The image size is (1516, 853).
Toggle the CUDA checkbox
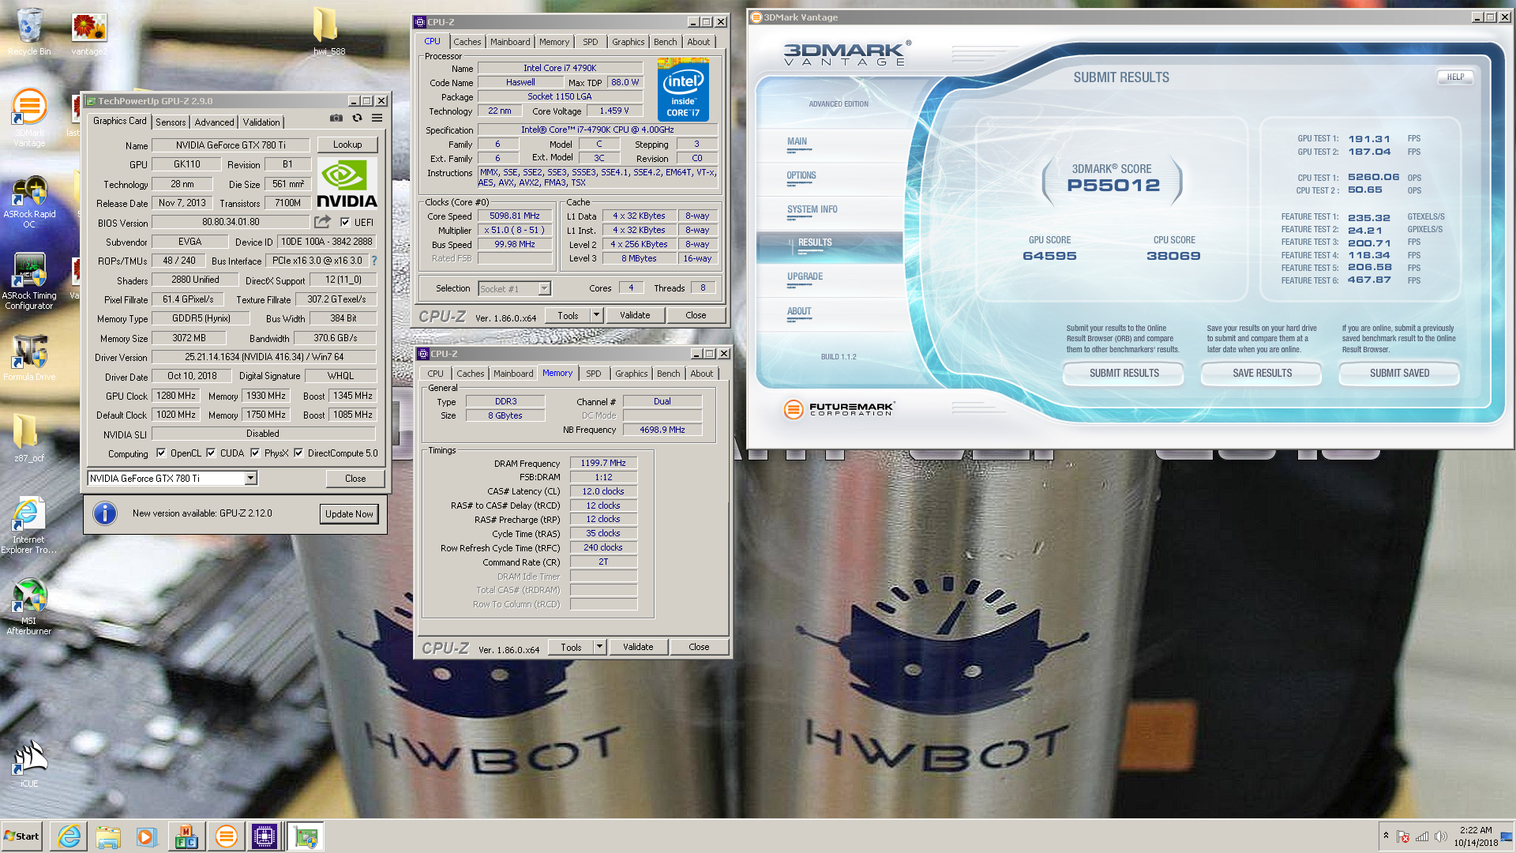point(211,453)
